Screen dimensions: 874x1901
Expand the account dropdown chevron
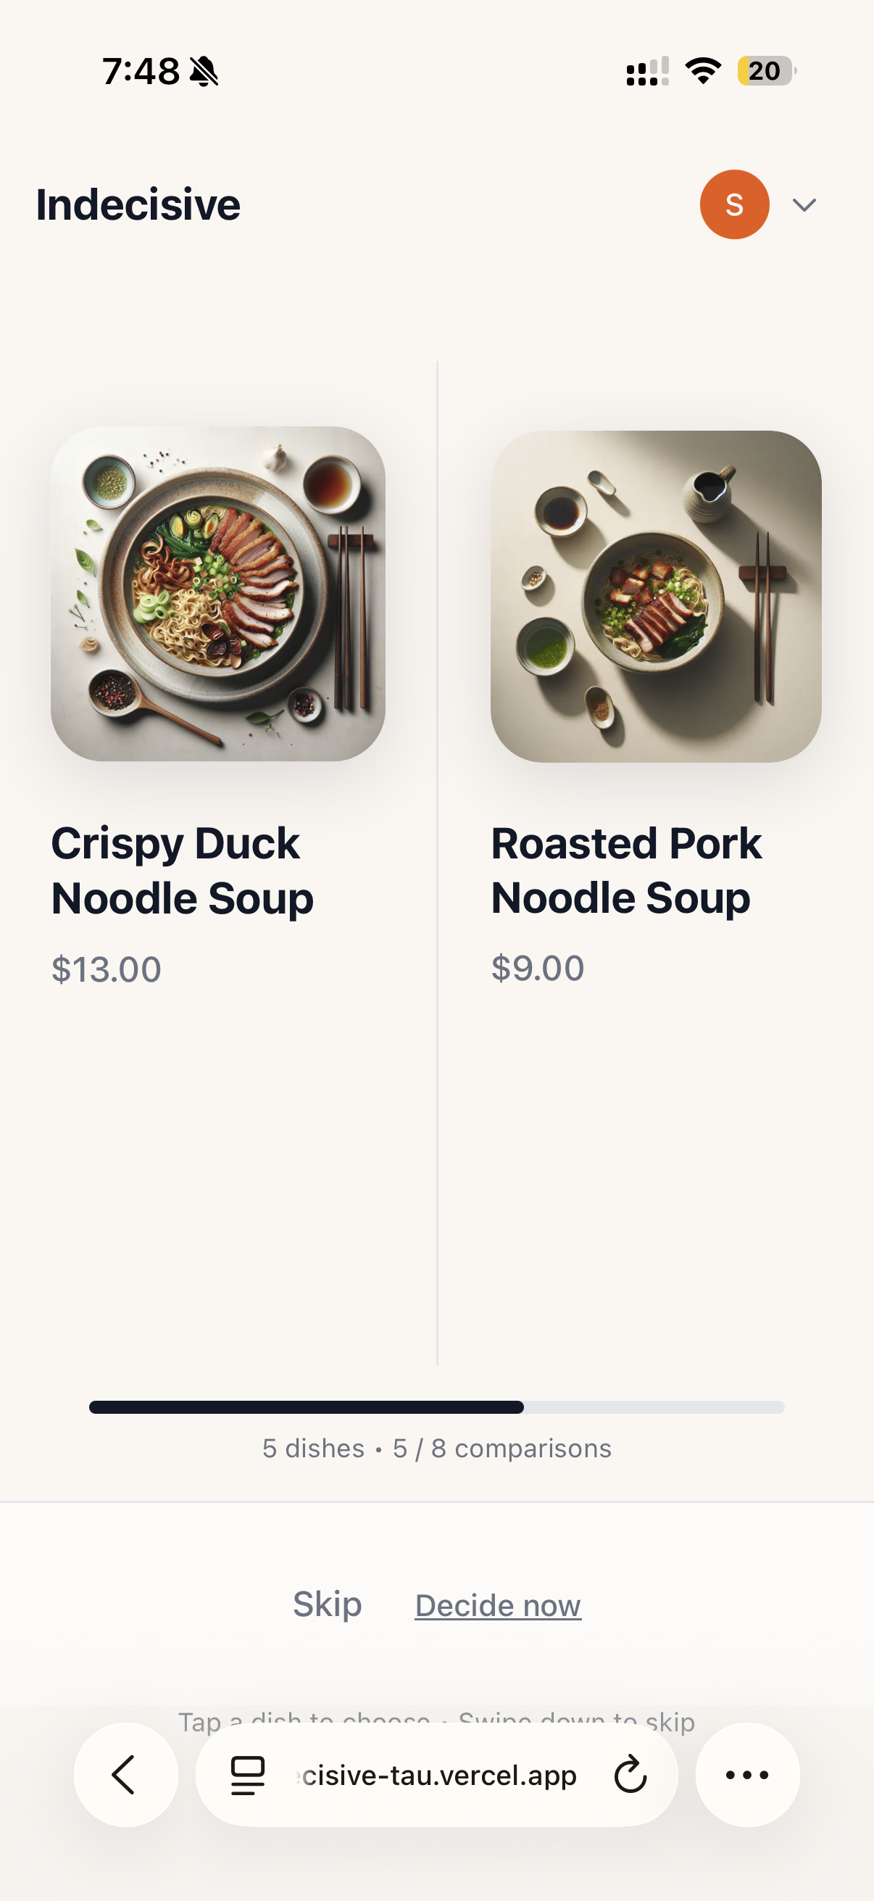[804, 204]
